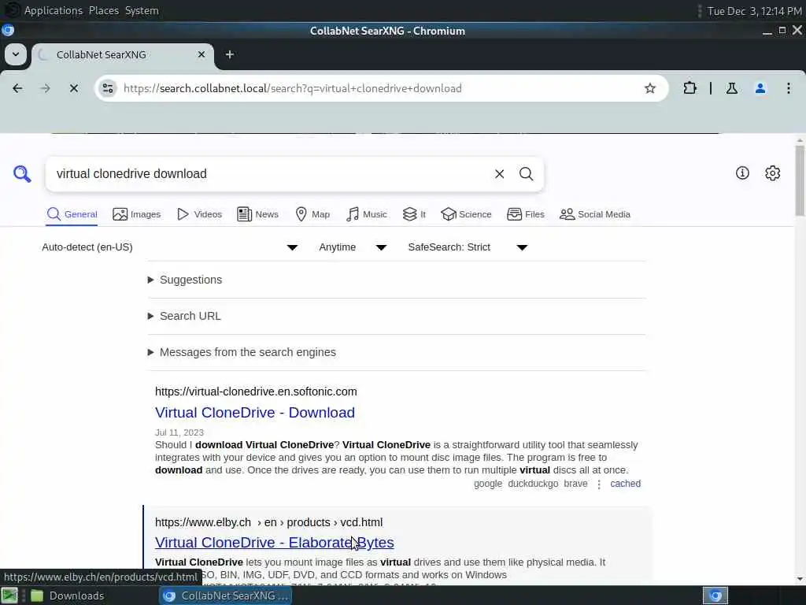Click the brave engine label
The height and width of the screenshot is (605, 806).
(575, 484)
